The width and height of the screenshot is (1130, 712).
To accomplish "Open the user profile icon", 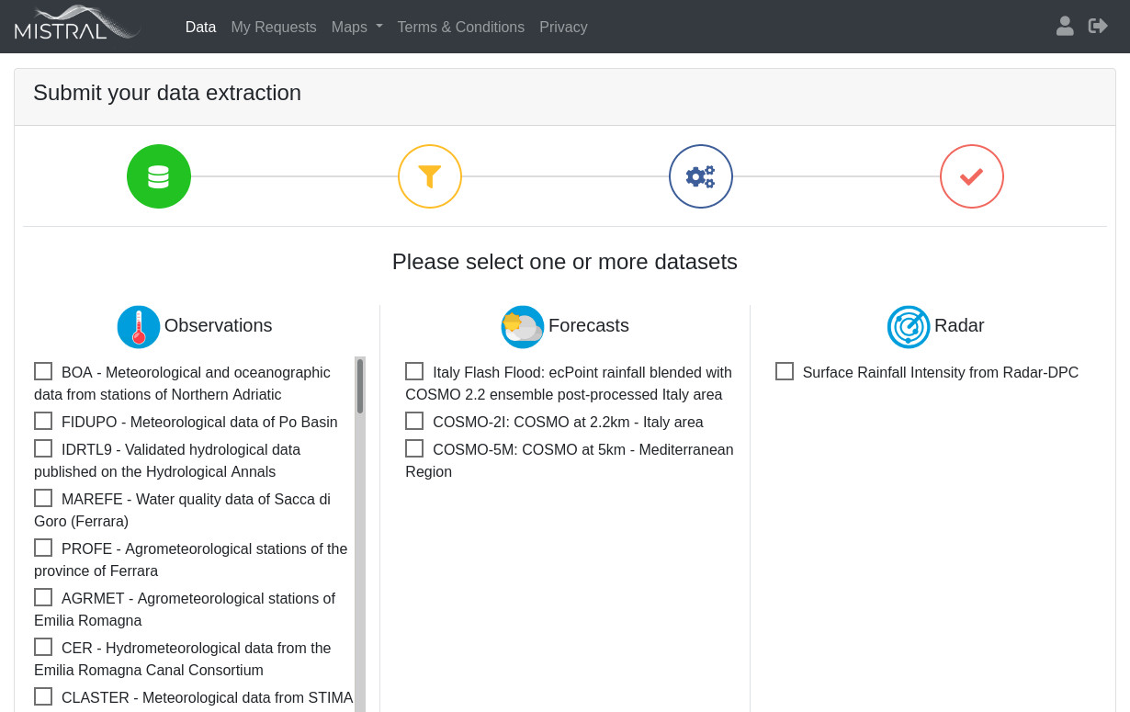I will (x=1065, y=26).
